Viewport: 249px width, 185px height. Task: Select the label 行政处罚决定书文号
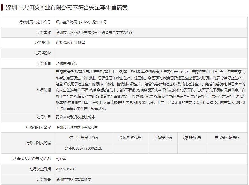35,22
